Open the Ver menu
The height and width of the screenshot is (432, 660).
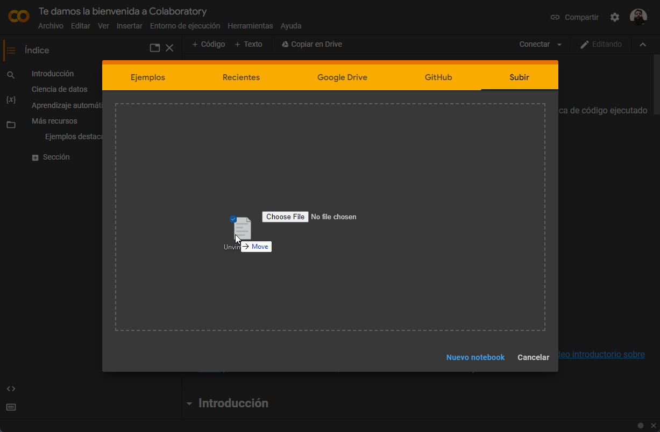click(x=103, y=26)
